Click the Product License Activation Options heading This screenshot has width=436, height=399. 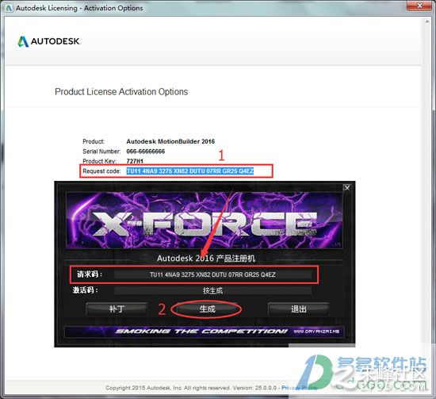[121, 91]
